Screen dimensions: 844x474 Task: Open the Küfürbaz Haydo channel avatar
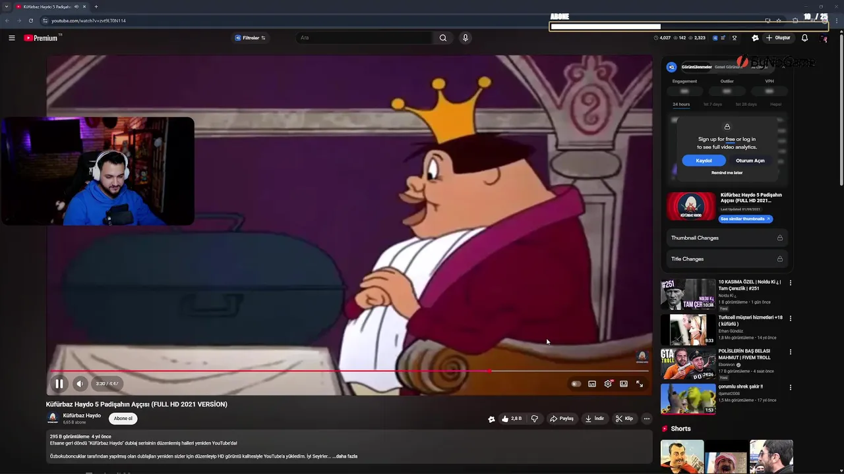(x=53, y=419)
